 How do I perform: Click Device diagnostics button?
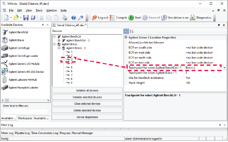tap(87, 117)
